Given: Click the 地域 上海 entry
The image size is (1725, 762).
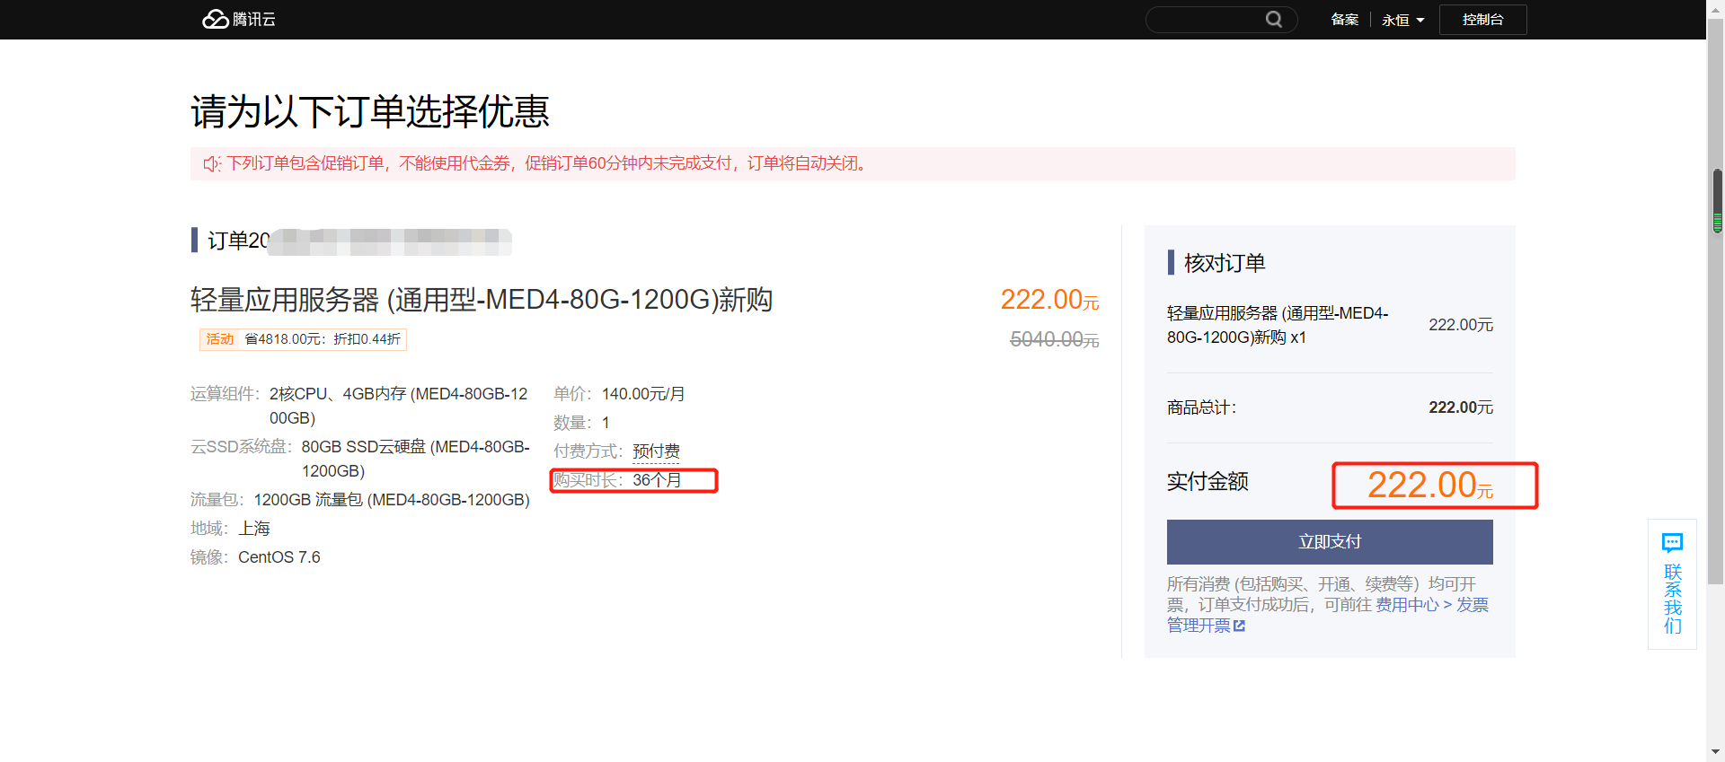Looking at the screenshot, I should 230,529.
